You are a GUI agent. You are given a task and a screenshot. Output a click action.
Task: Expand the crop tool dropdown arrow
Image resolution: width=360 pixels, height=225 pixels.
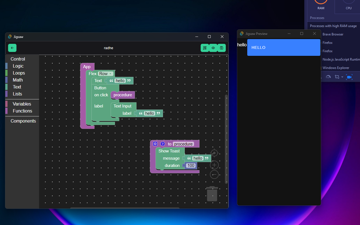tap(342, 77)
